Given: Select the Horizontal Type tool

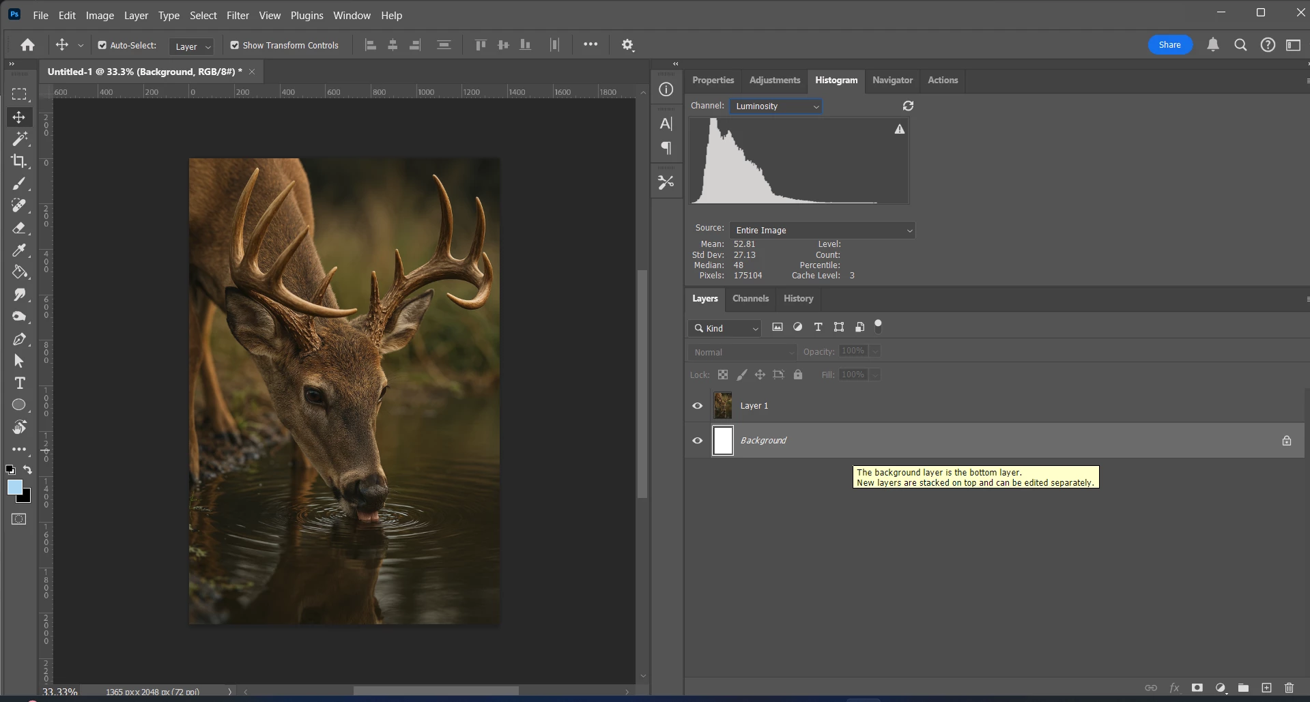Looking at the screenshot, I should (19, 383).
